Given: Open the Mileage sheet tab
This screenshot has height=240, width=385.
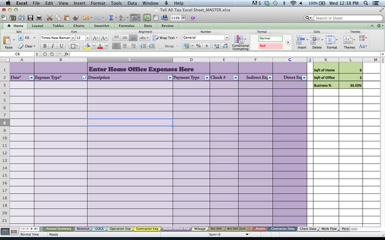Looking at the screenshot, I should click(200, 228).
